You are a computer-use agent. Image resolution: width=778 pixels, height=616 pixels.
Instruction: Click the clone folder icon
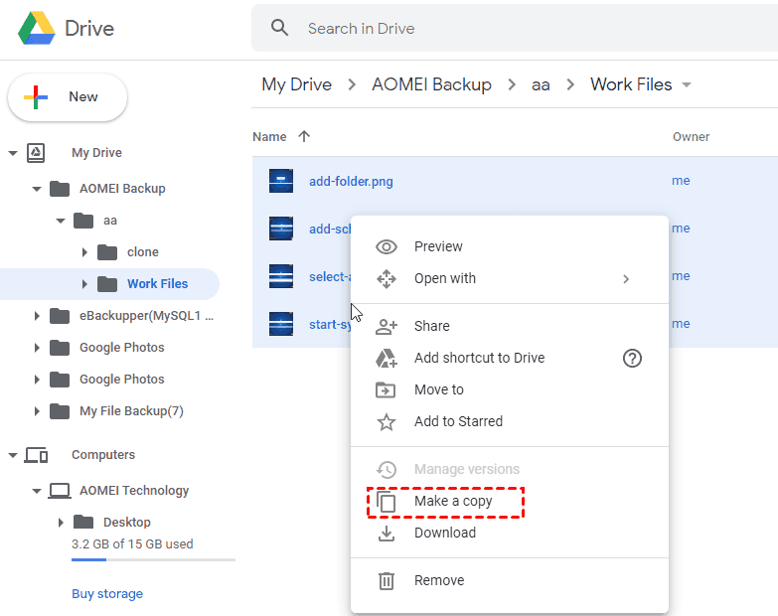pos(107,252)
